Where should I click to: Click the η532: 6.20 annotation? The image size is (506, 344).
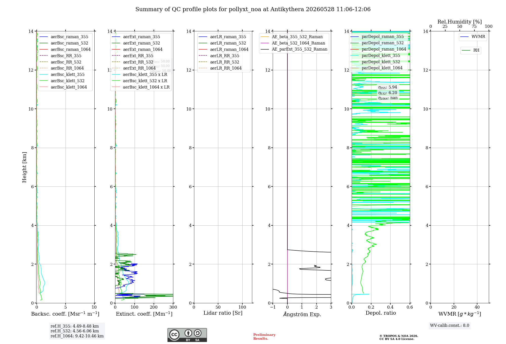[x=388, y=93]
